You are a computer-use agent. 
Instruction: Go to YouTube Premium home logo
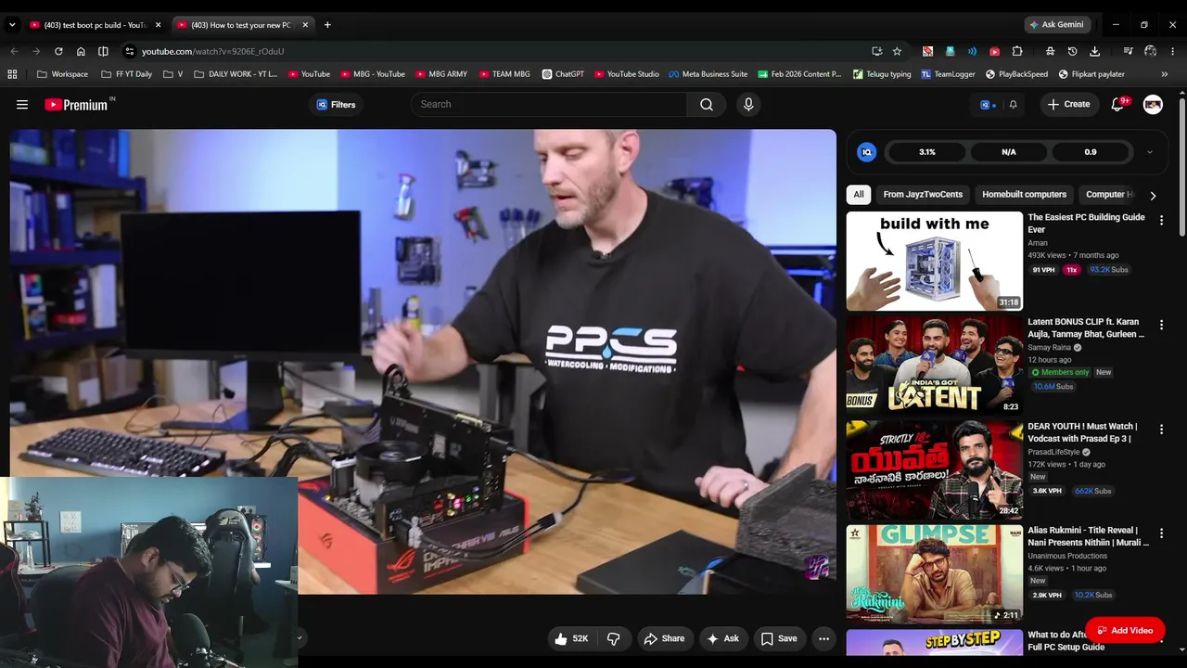point(78,105)
